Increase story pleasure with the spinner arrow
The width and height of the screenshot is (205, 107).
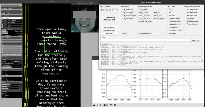click(x=117, y=9)
